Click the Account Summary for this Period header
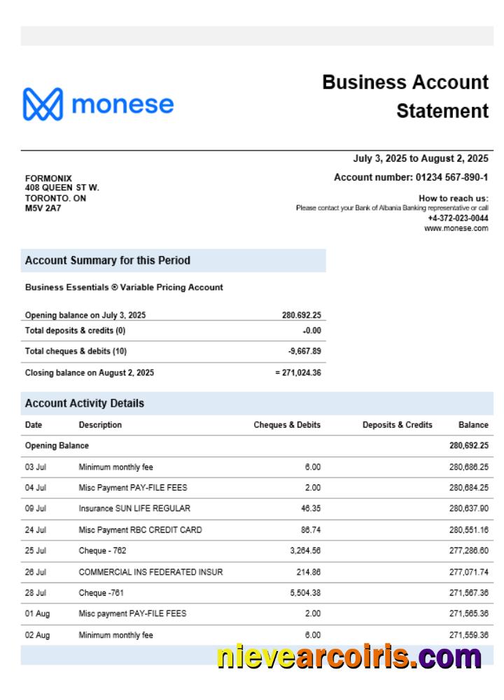The image size is (504, 700). pyautogui.click(x=108, y=260)
